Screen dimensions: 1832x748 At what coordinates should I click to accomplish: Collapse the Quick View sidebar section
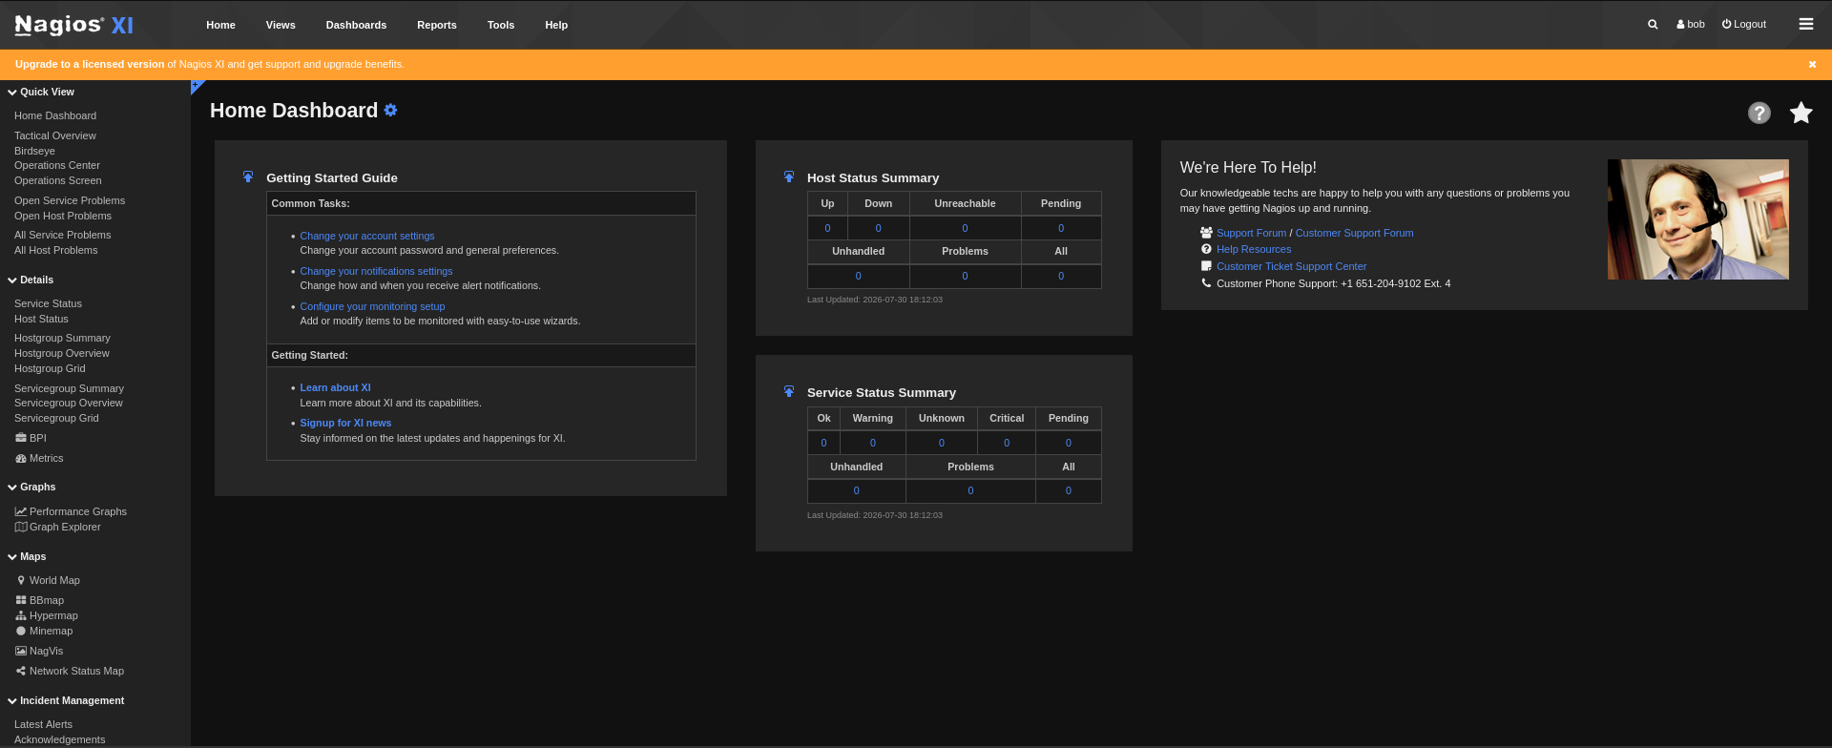[41, 93]
